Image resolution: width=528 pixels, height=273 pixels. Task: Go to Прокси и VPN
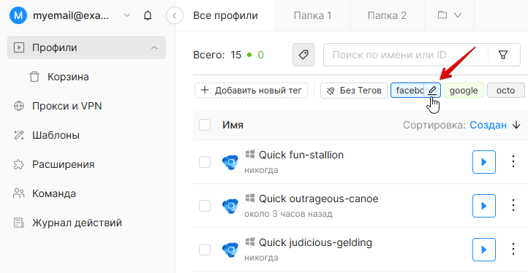click(x=67, y=107)
